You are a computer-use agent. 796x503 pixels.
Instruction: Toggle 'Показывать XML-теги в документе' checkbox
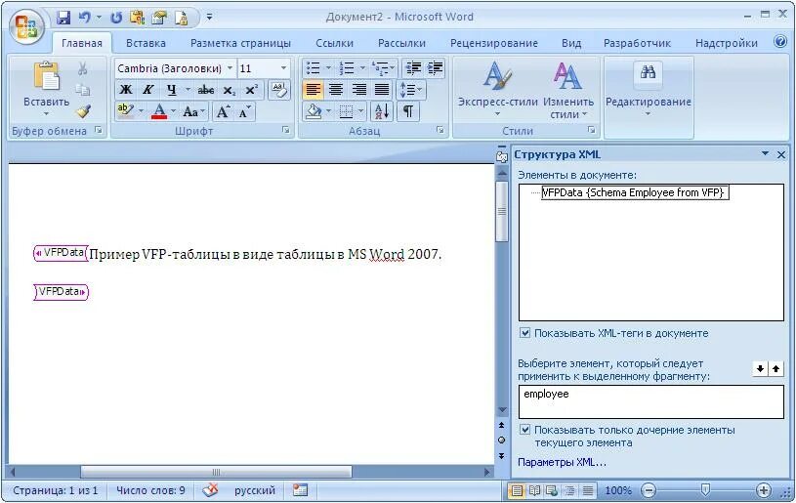(525, 333)
